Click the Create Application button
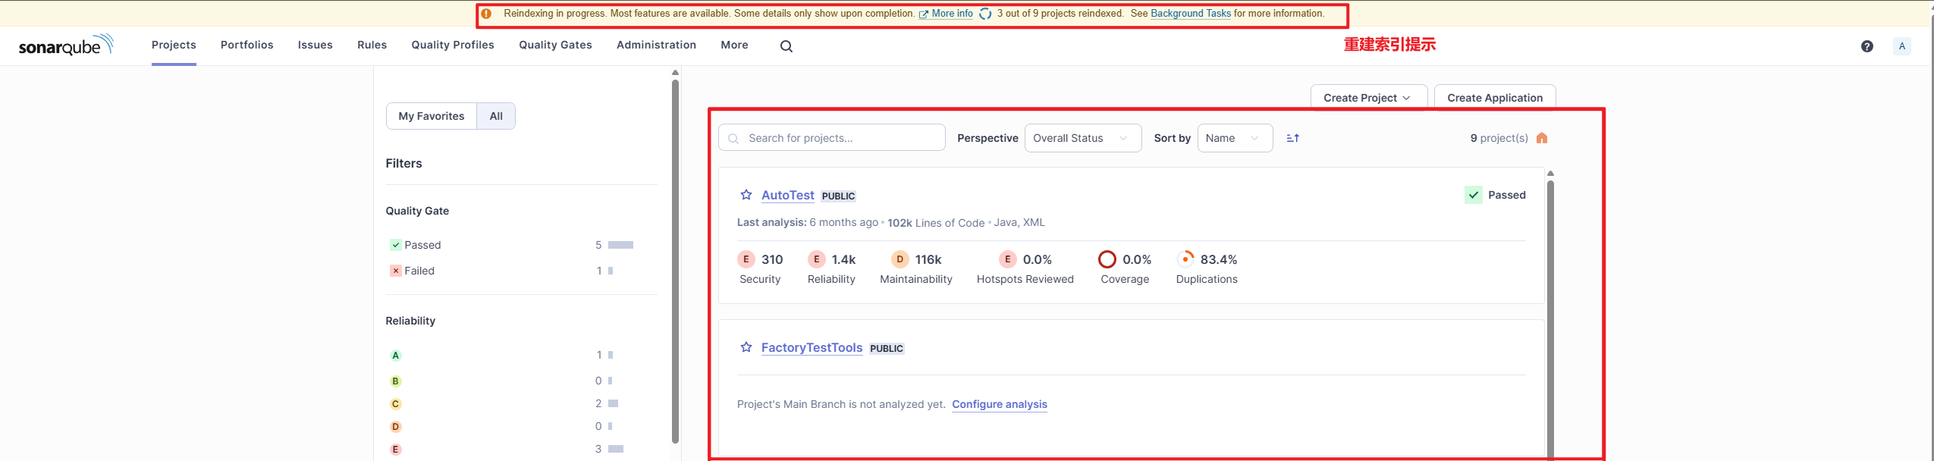The height and width of the screenshot is (461, 1934). 1495,98
